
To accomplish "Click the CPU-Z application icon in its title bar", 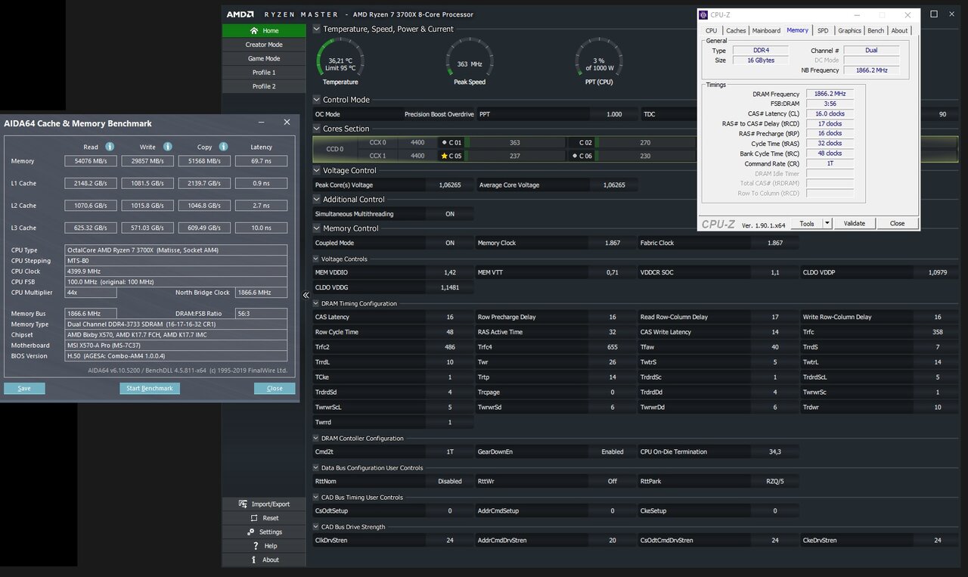I will coord(703,15).
